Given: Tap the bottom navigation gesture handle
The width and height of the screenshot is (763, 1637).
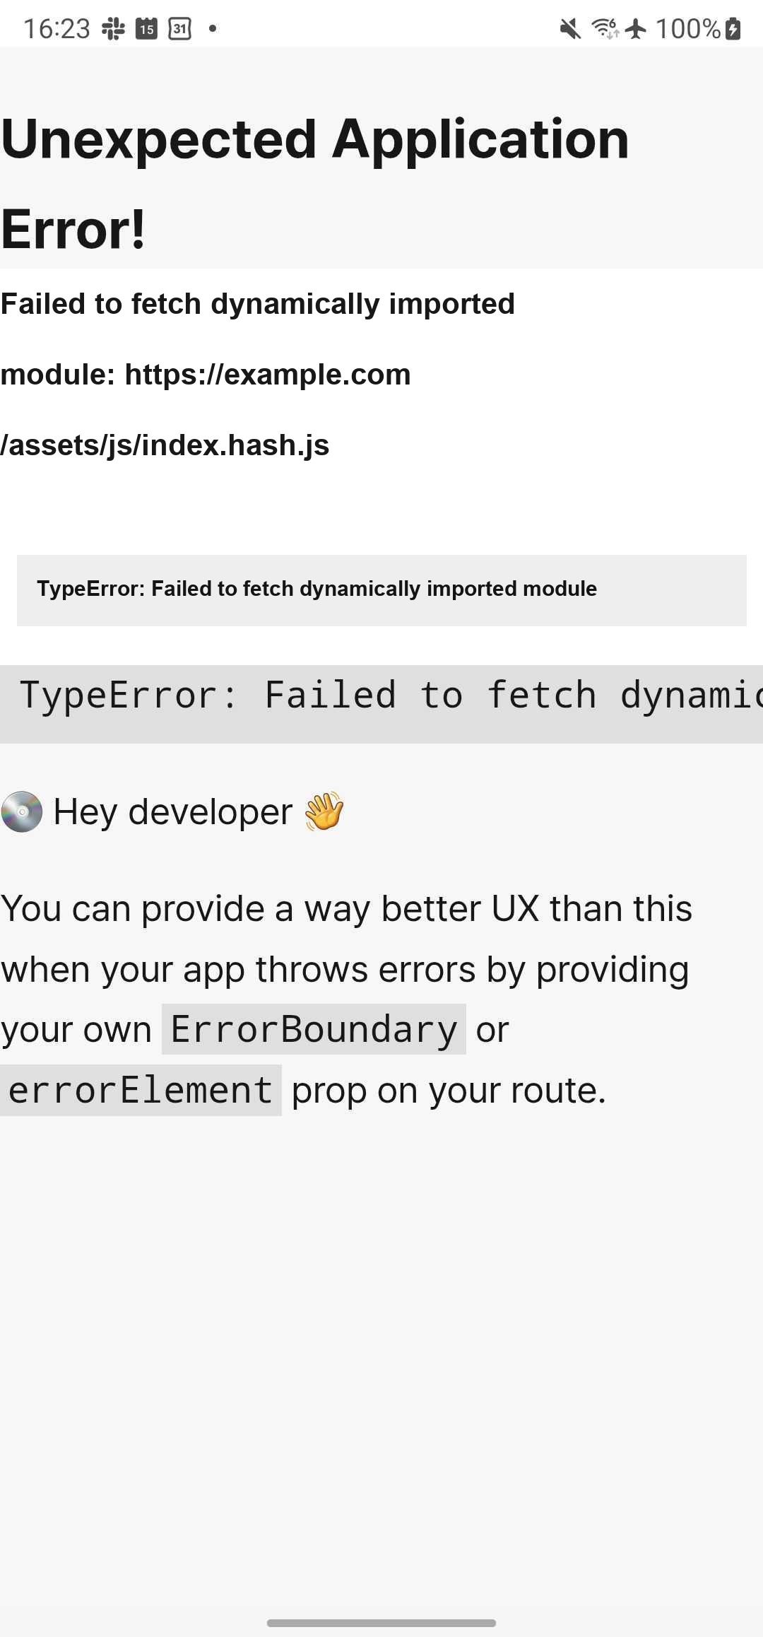Looking at the screenshot, I should 381,1623.
